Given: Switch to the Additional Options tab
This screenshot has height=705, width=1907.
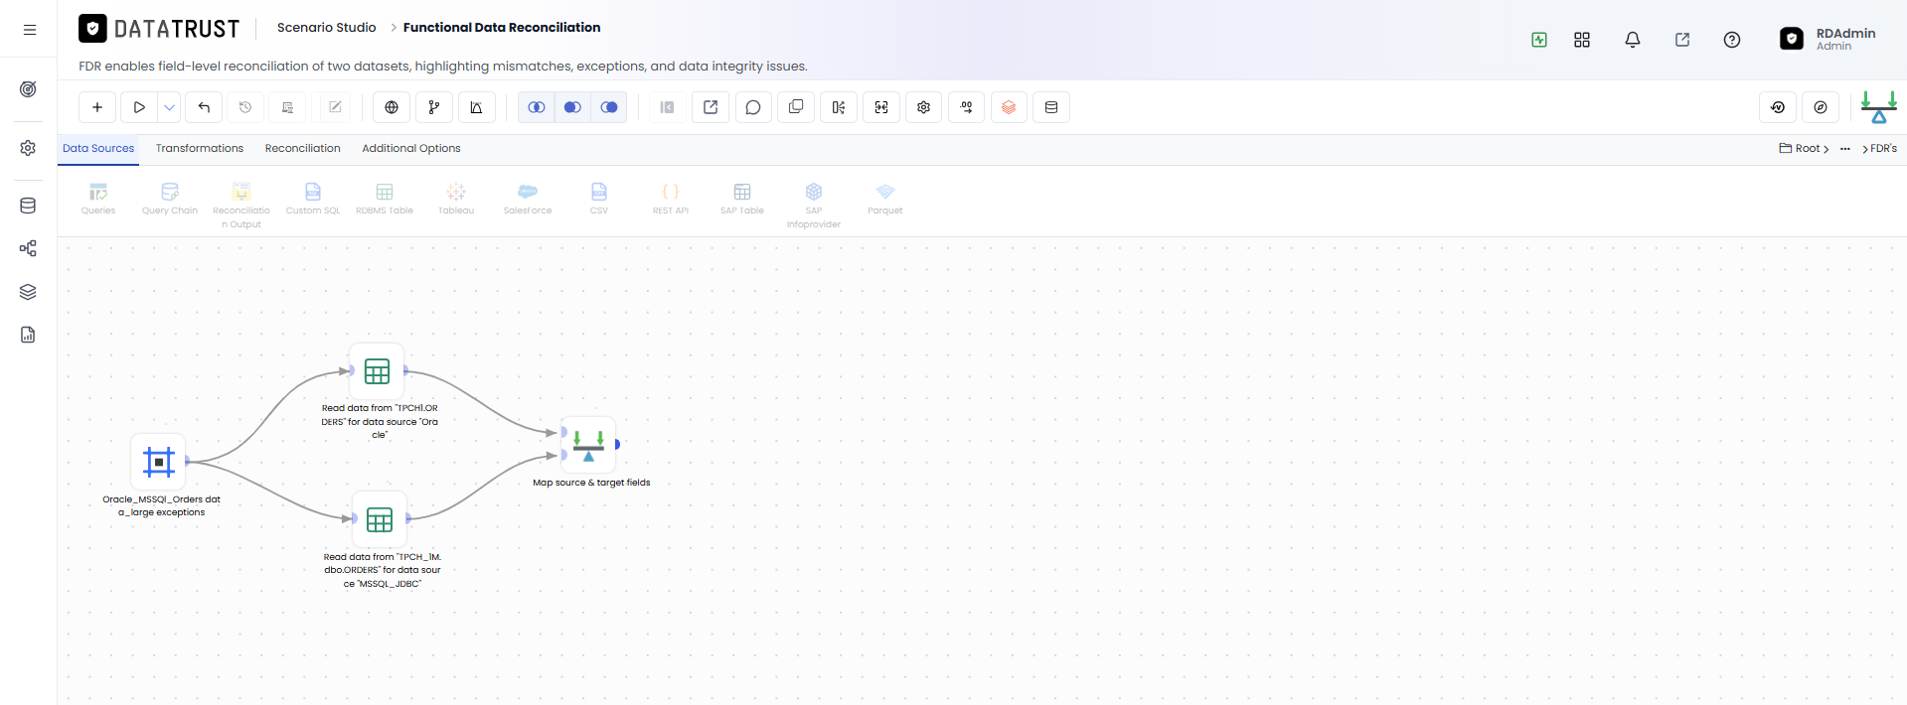Looking at the screenshot, I should (411, 149).
